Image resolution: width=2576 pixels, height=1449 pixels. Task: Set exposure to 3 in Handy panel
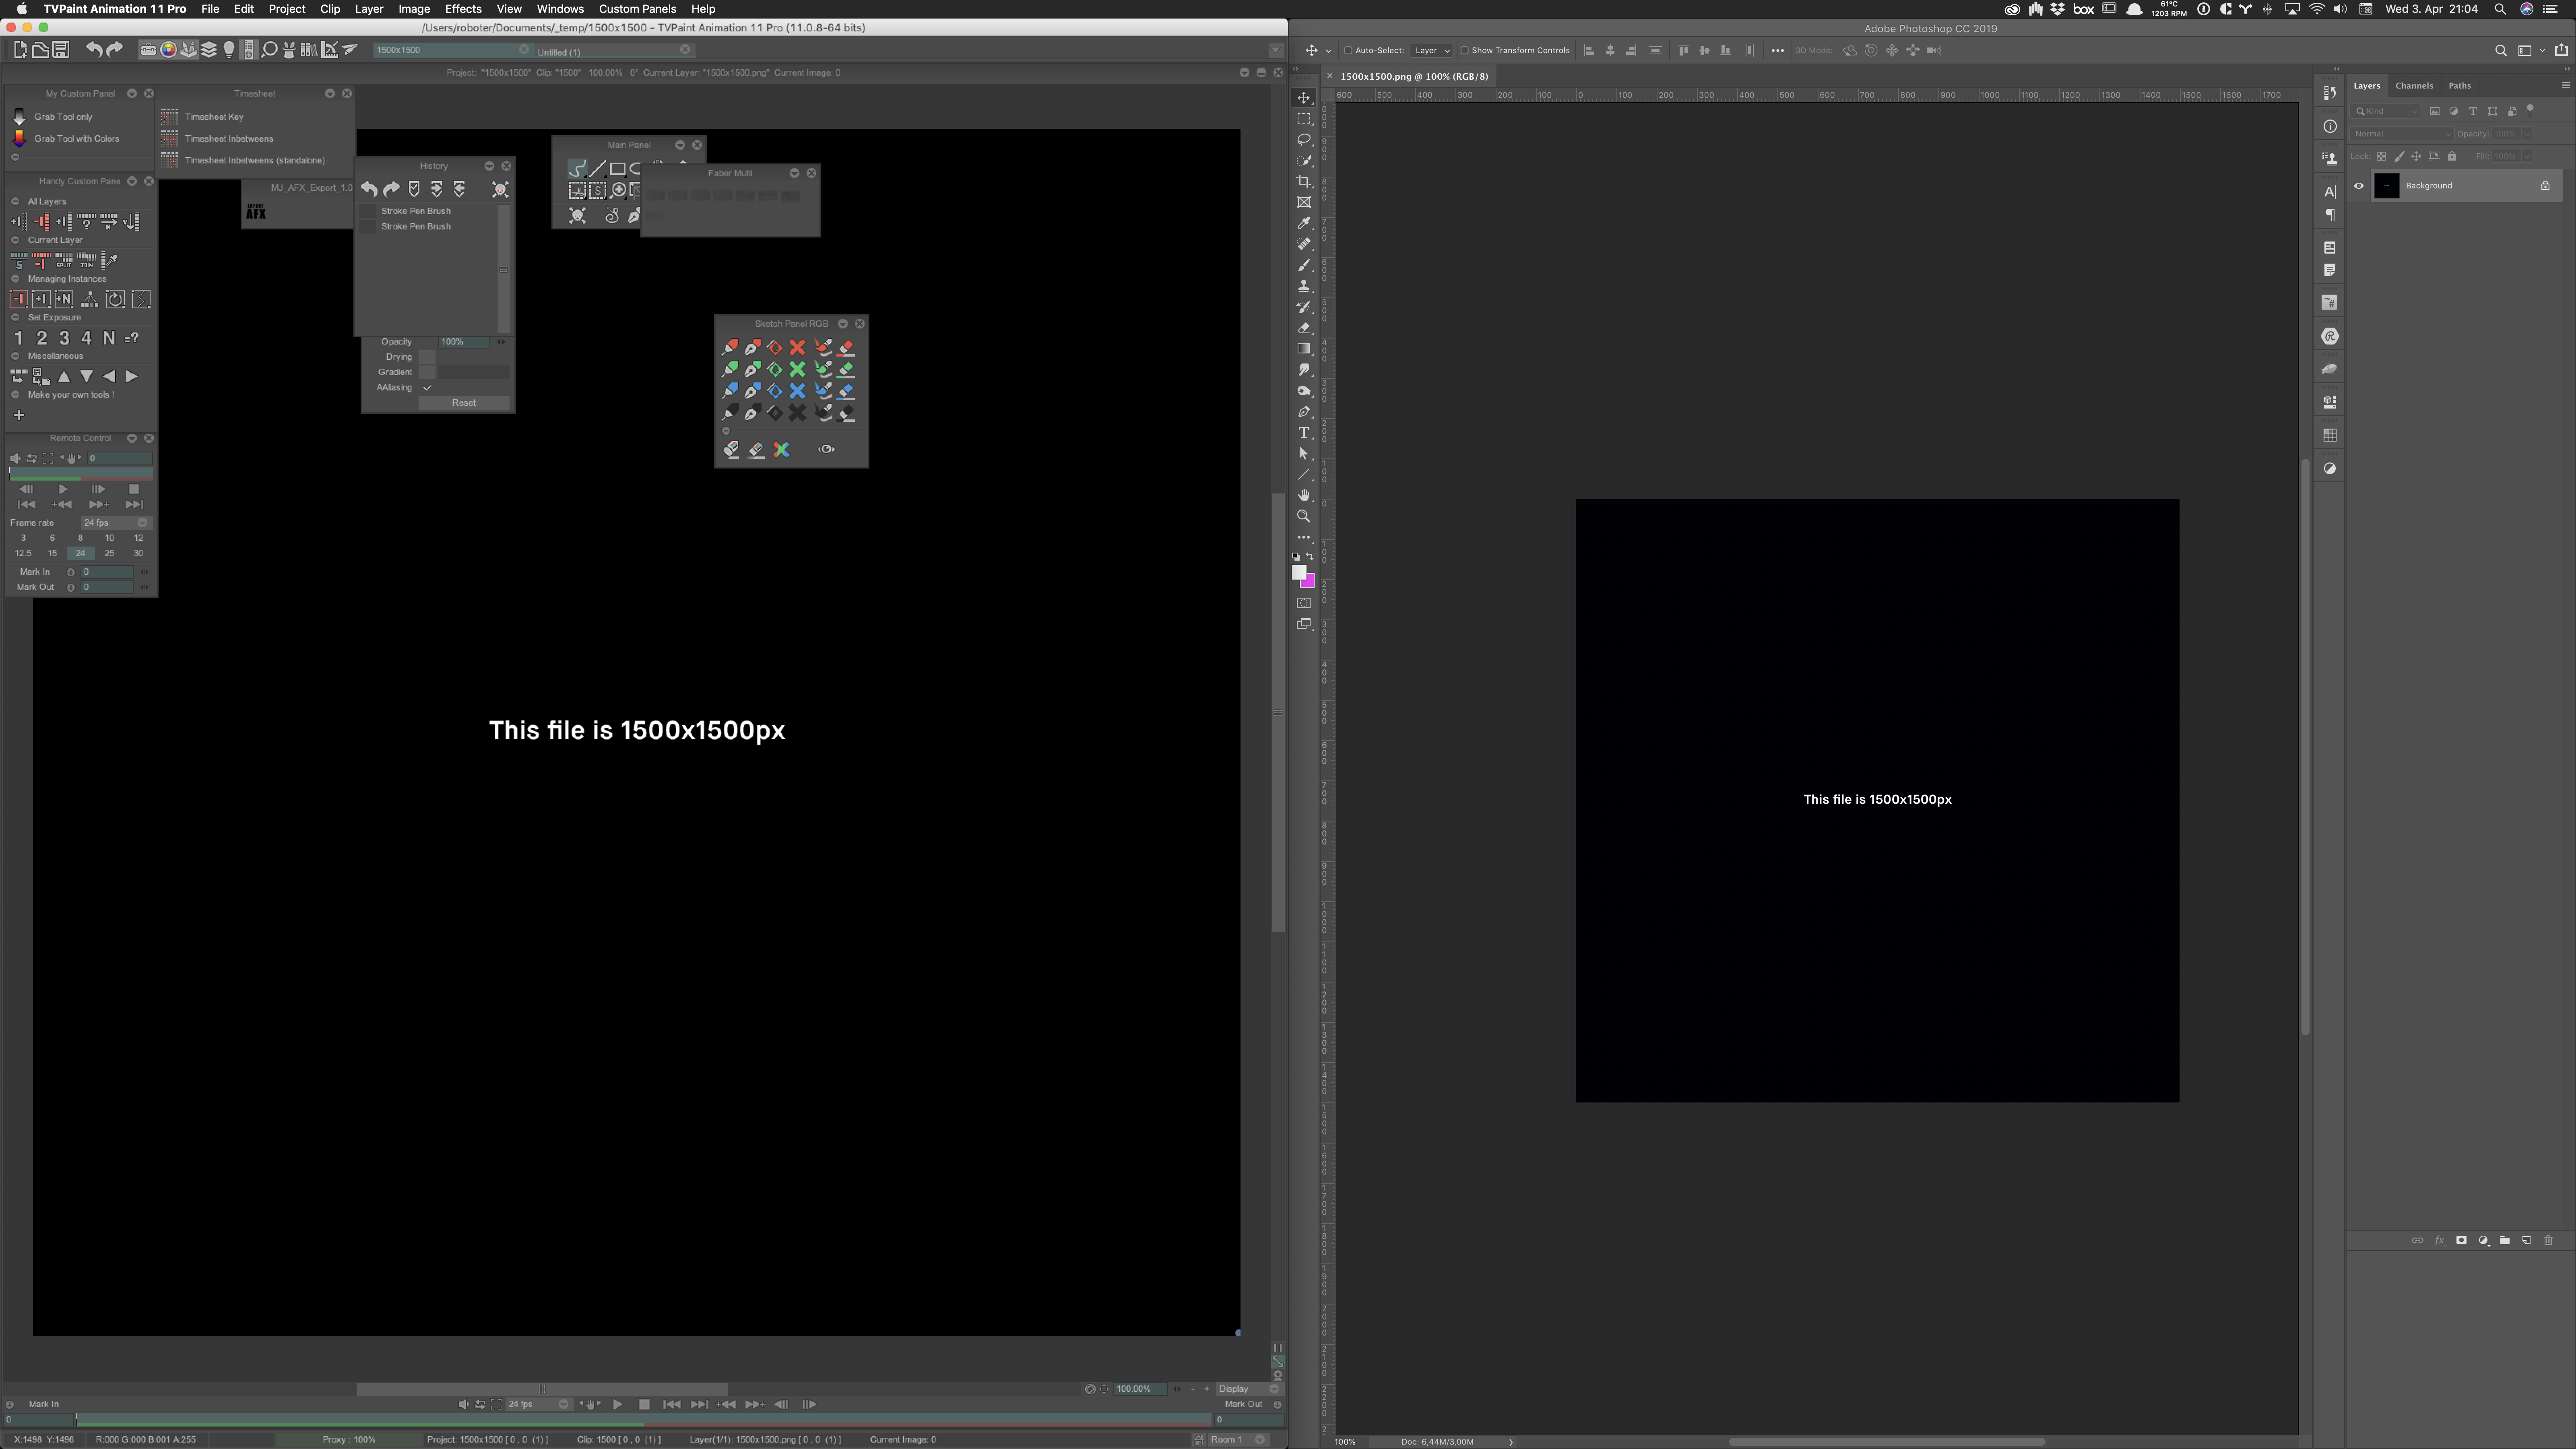click(64, 338)
